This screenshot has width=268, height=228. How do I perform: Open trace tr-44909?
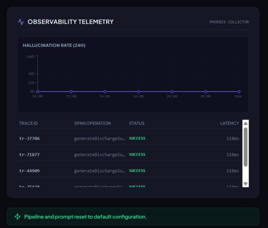pyautogui.click(x=29, y=171)
